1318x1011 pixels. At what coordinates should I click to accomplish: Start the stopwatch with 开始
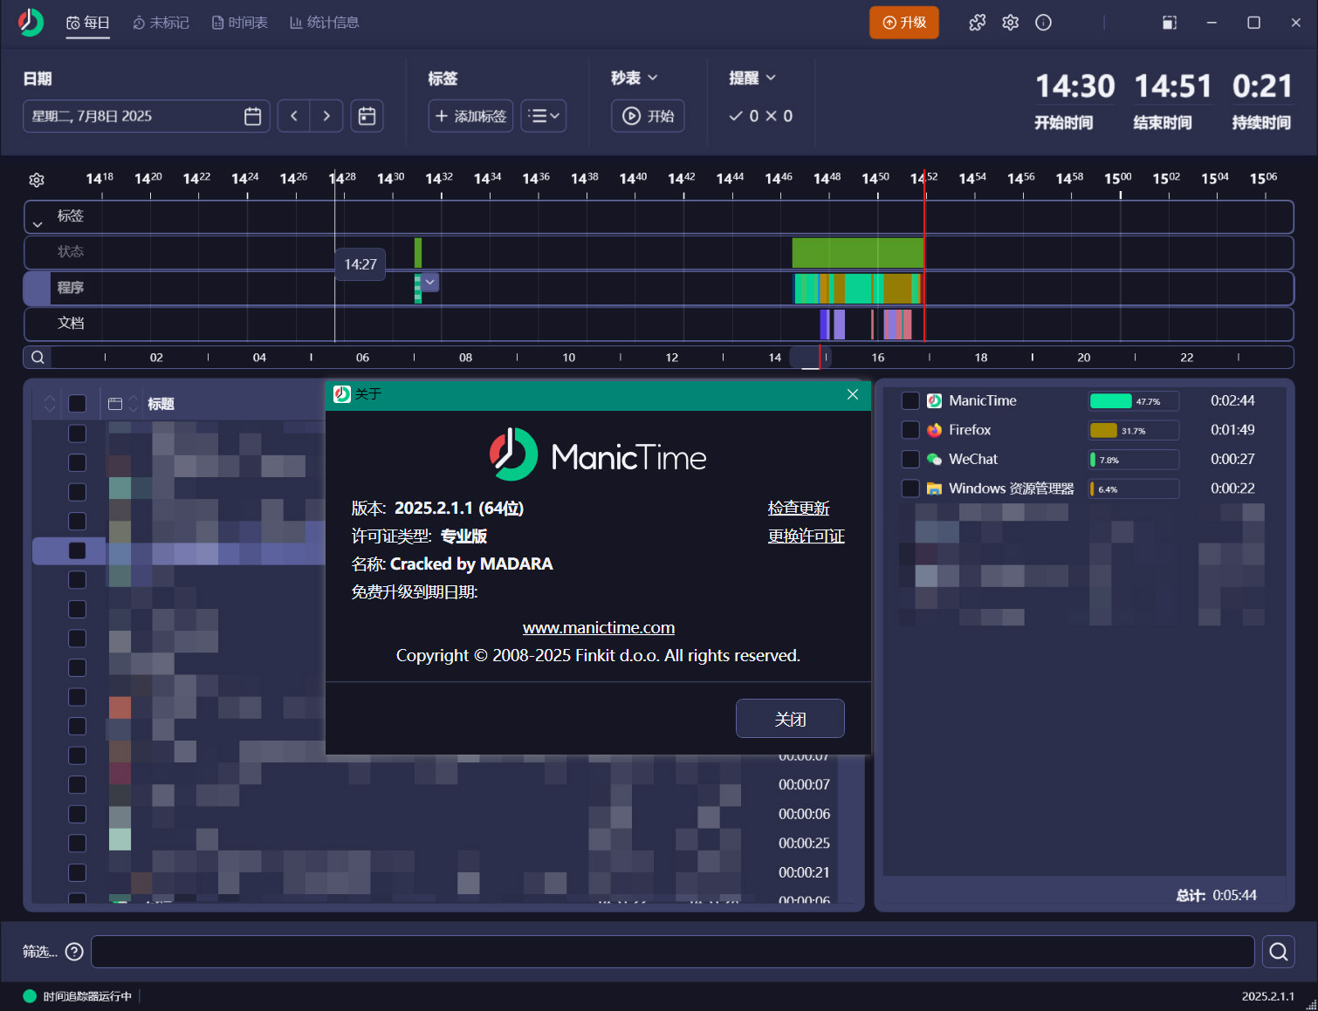coord(648,116)
